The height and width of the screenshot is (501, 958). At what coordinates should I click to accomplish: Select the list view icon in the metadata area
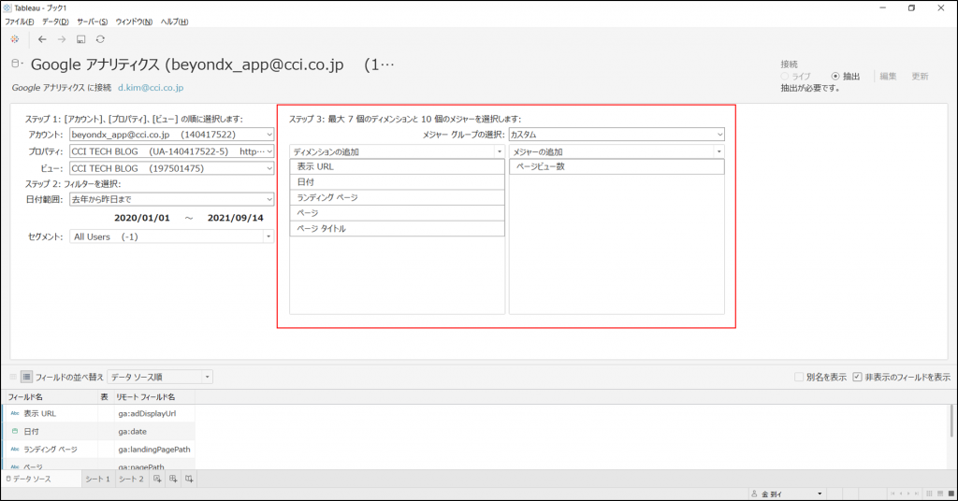[26, 377]
